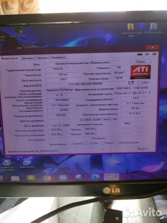Screen dimensions: 167x223
Task: Open the Microsoft Edge taskbar icon
Action: click(95, 177)
